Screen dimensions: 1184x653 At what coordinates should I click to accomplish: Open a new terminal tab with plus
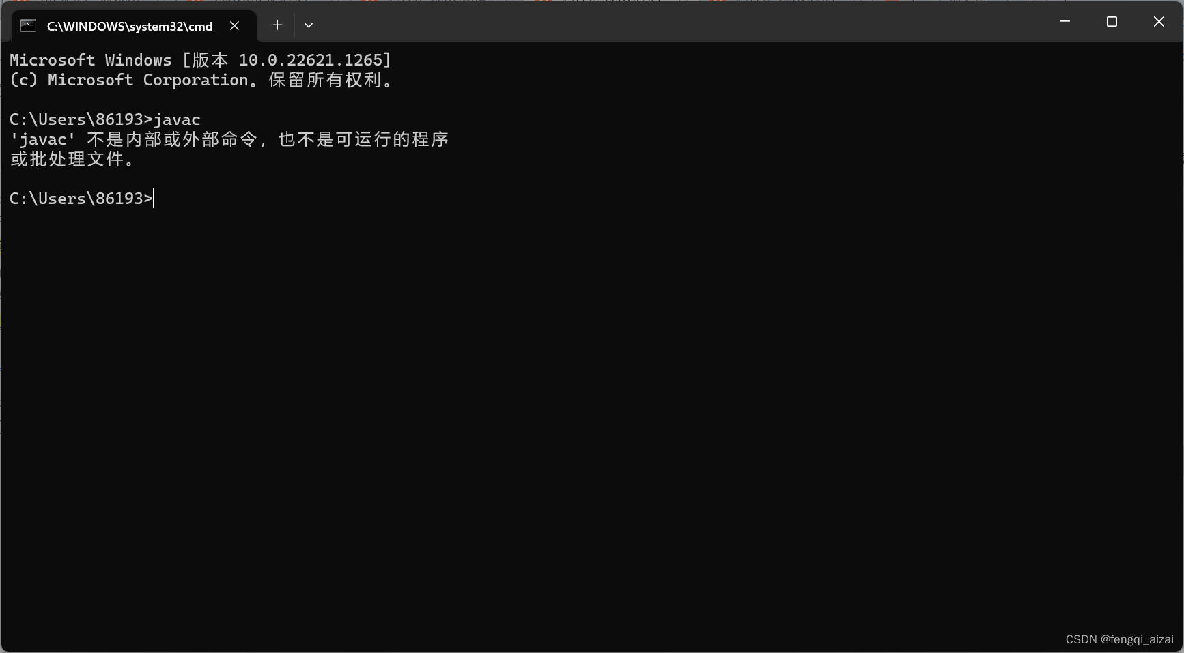point(277,25)
